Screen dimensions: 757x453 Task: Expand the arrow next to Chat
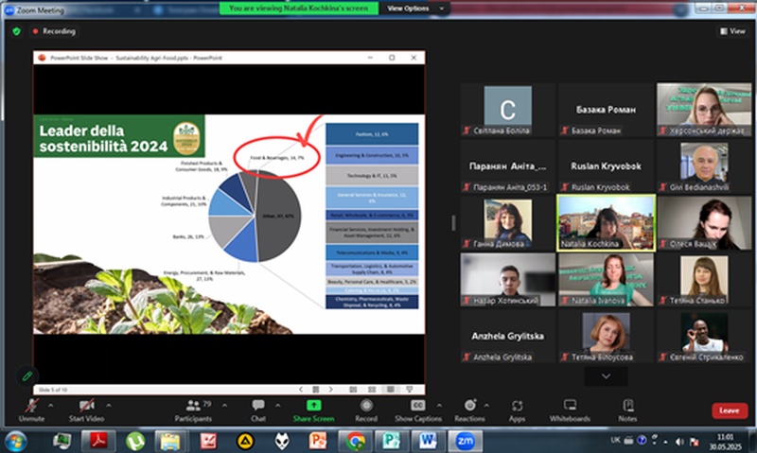point(277,405)
